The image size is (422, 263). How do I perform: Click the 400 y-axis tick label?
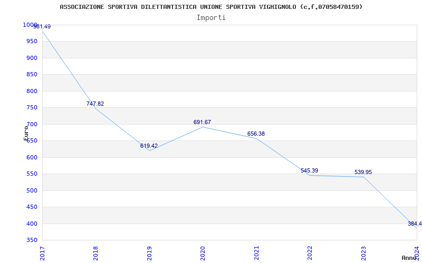(x=32, y=224)
